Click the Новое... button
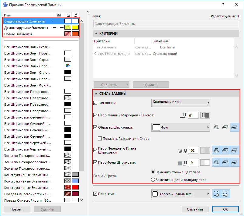Viewport: 244px width, 216px height. [17, 209]
